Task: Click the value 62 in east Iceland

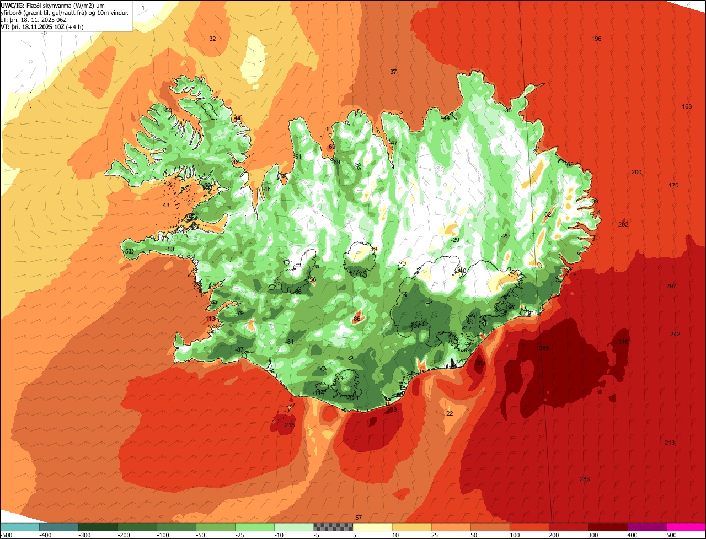Action: pos(548,214)
